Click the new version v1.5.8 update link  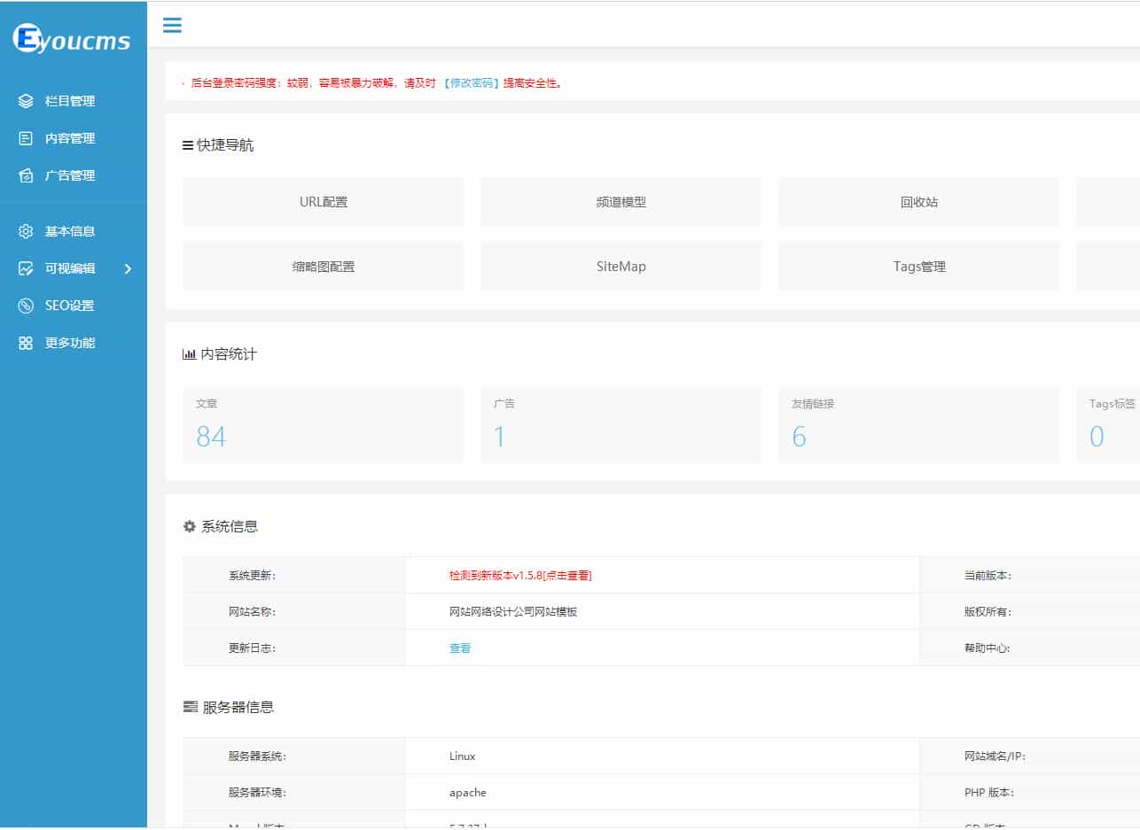[520, 576]
